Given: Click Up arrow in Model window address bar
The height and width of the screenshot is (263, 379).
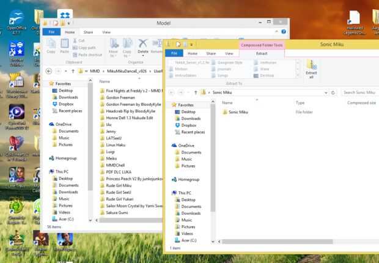Looking at the screenshot, I should [73, 71].
